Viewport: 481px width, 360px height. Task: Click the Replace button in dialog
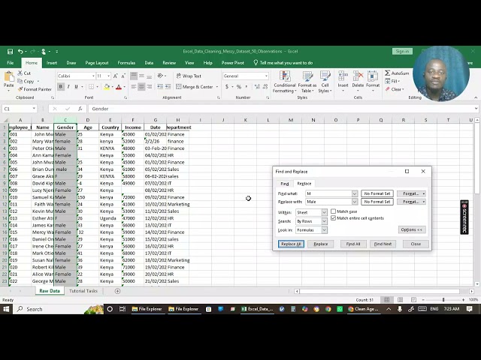pyautogui.click(x=321, y=244)
